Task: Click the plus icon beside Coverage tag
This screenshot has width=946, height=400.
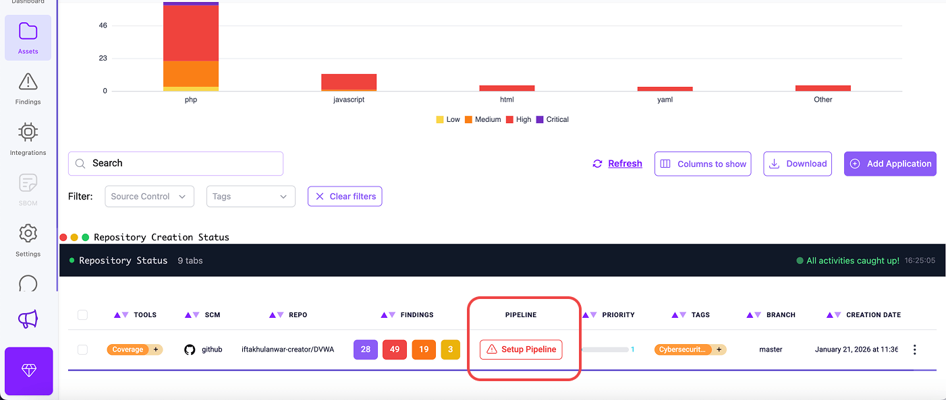Action: [156, 349]
